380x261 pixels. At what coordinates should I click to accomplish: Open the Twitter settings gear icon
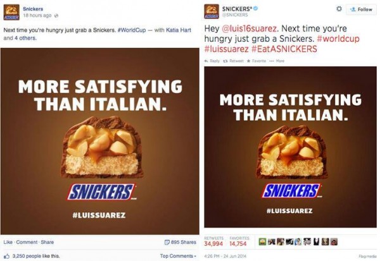pyautogui.click(x=339, y=9)
